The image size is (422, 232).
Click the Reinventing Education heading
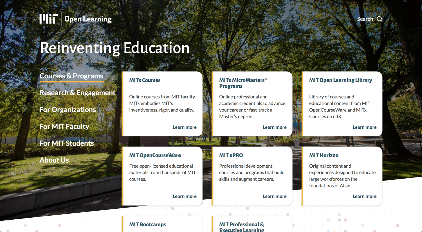pyautogui.click(x=115, y=48)
